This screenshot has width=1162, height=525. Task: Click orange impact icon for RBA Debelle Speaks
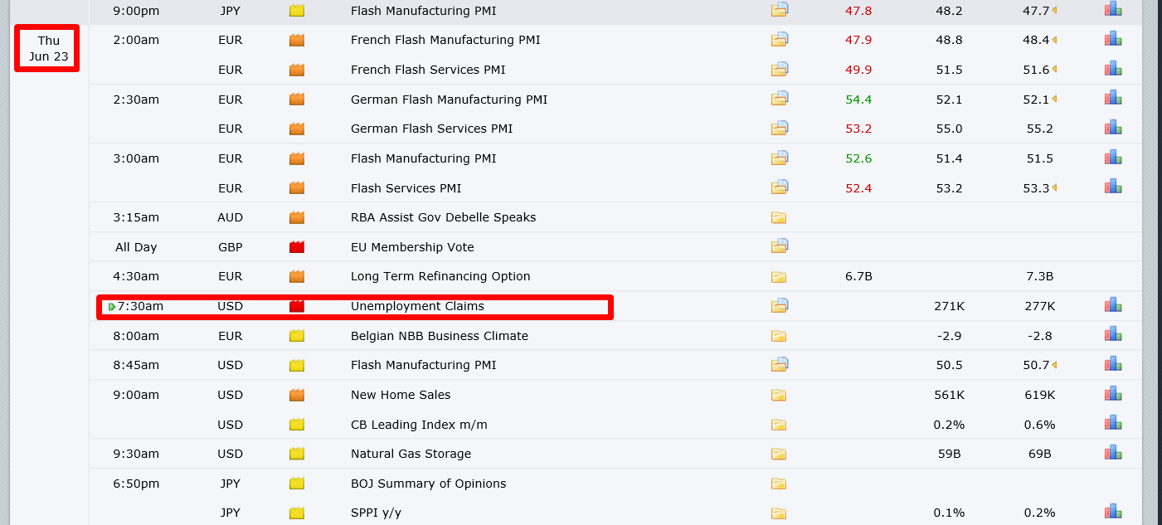[297, 217]
